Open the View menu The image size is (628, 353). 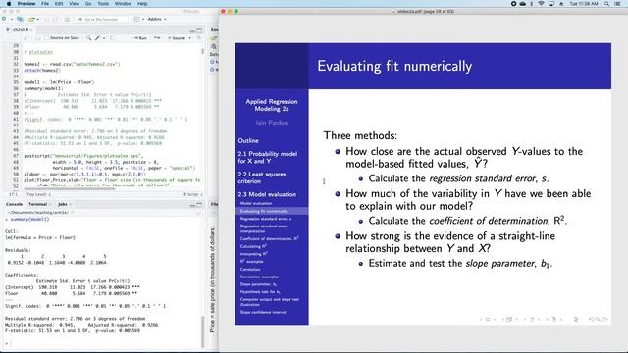[75, 4]
